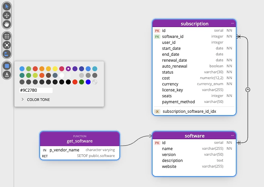
Task: Pick the lime yellow-green swatch
Action: tap(35, 76)
